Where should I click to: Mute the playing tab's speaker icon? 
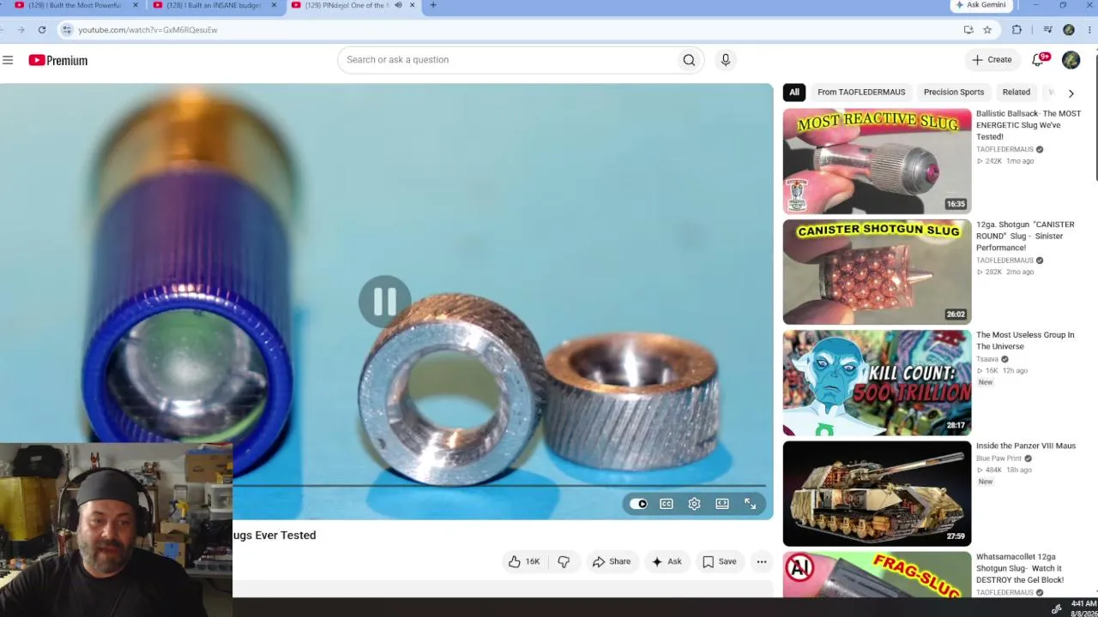point(398,5)
